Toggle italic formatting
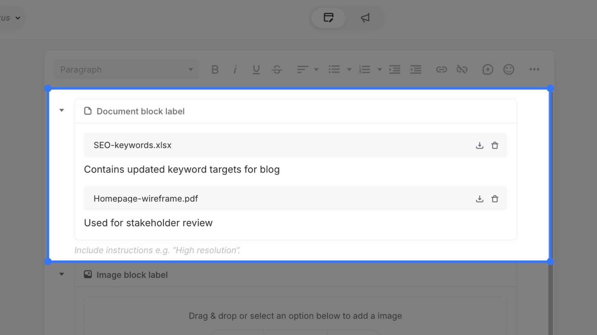Screen dimensions: 597x335 coord(235,70)
